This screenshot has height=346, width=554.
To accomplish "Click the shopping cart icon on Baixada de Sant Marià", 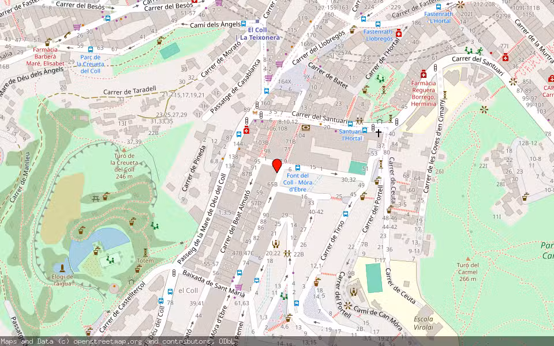I will (x=238, y=287).
